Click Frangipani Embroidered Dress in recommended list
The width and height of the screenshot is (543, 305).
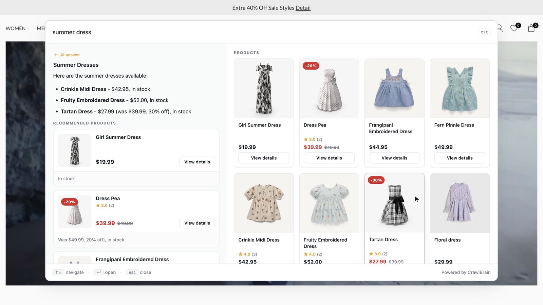(x=132, y=259)
